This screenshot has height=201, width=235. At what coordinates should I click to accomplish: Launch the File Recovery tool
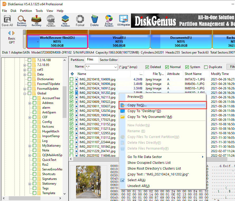36,21
